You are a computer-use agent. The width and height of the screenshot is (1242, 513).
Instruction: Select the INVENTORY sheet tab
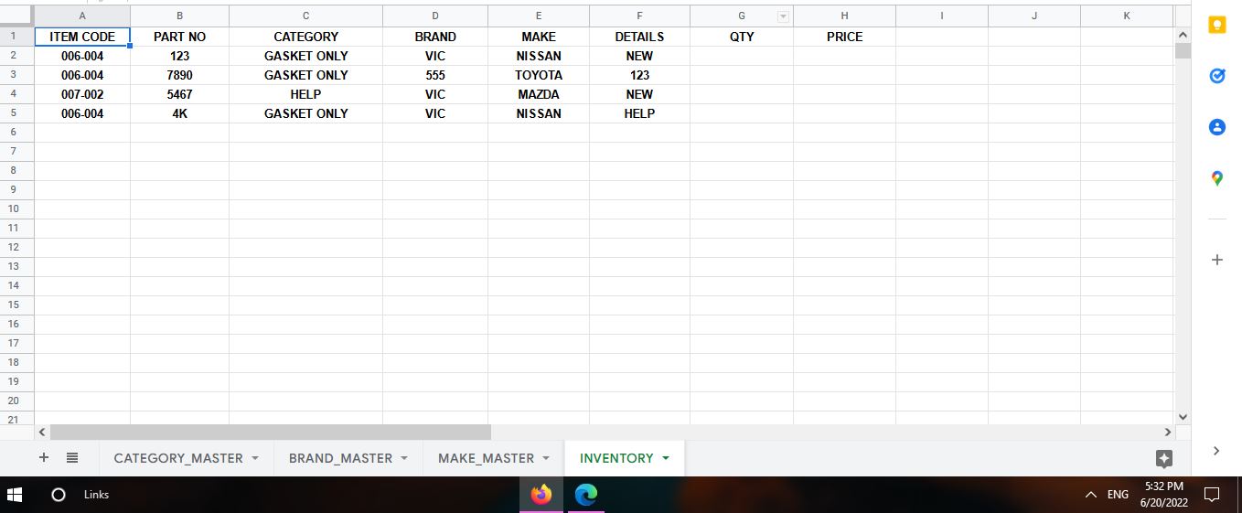click(616, 458)
